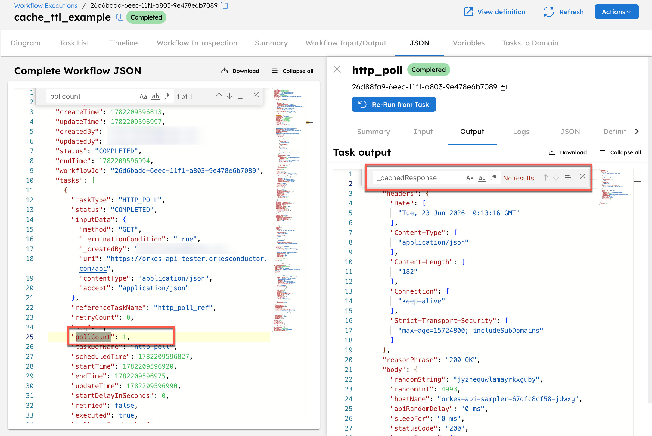652x436 pixels.
Task: Open the Tasks to Domain tab
Action: [x=530, y=43]
